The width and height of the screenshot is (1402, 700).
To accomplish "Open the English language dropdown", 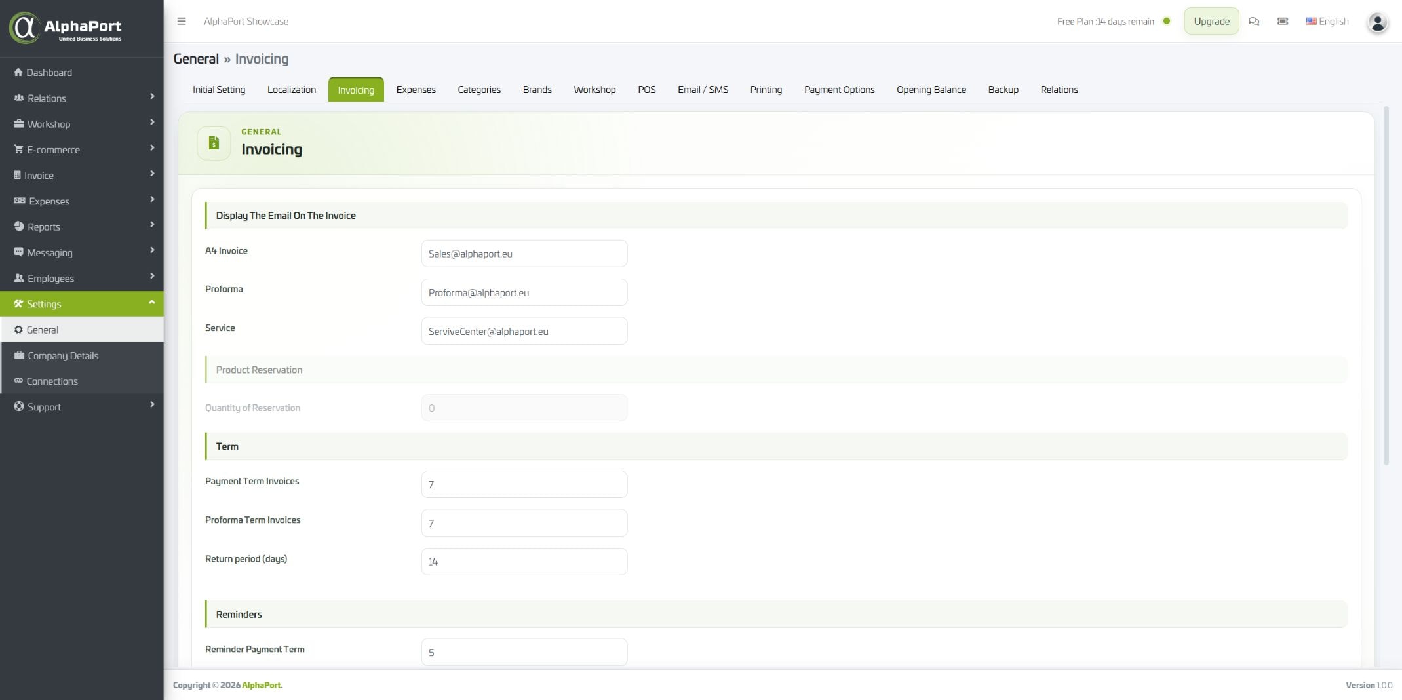I will pyautogui.click(x=1327, y=21).
